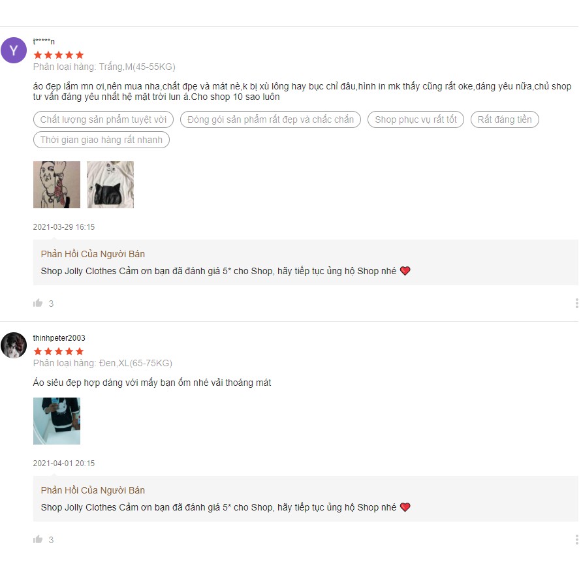Click the five-star rating of first review

[59, 55]
